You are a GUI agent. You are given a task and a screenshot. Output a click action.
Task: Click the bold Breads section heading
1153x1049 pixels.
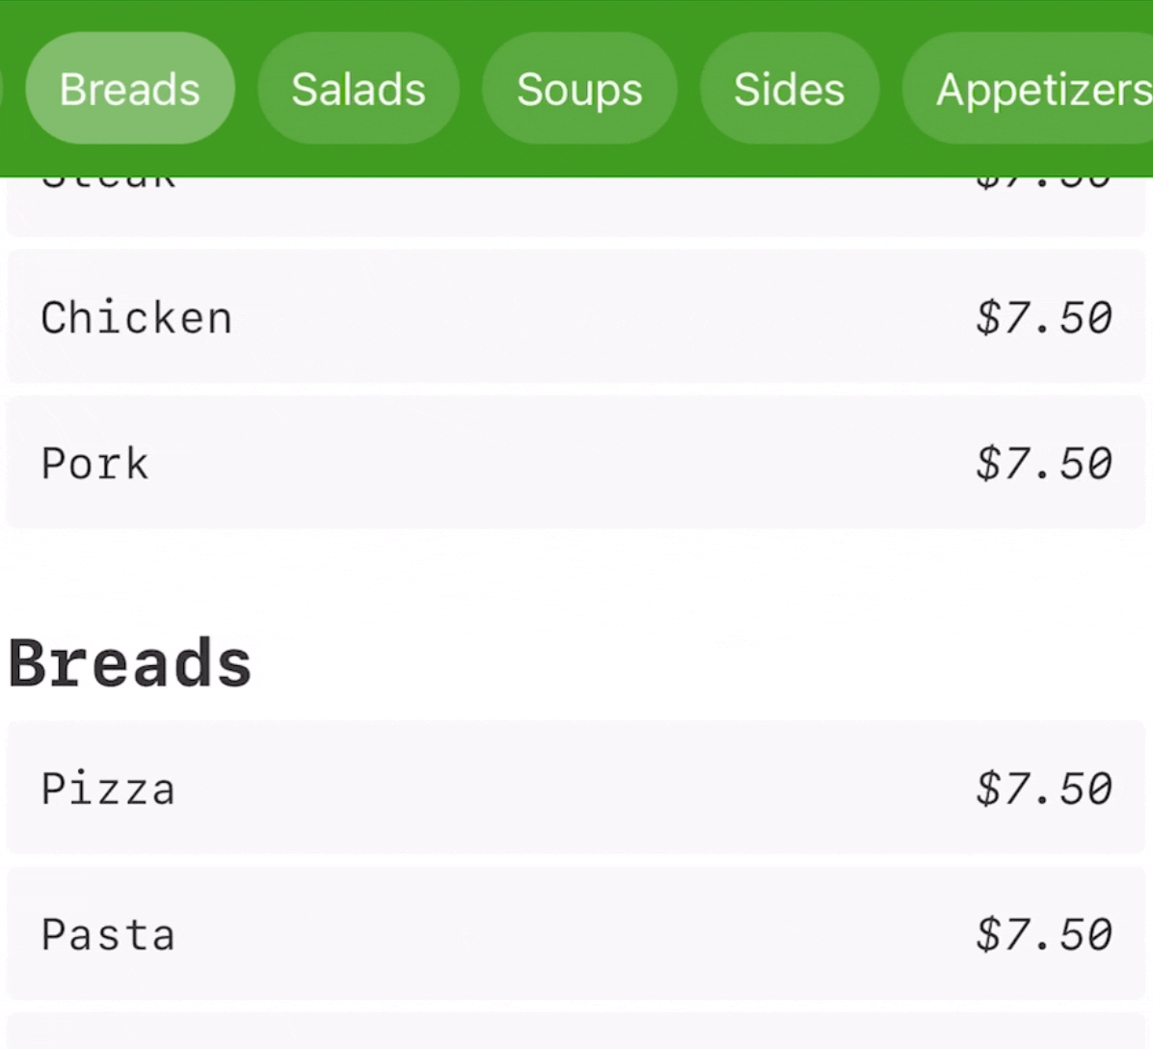pyautogui.click(x=130, y=663)
